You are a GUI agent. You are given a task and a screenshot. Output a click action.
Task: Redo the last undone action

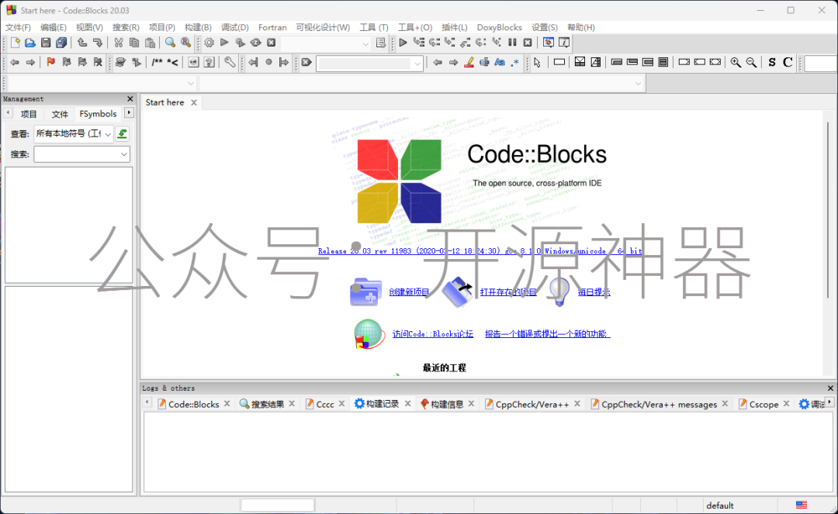97,43
